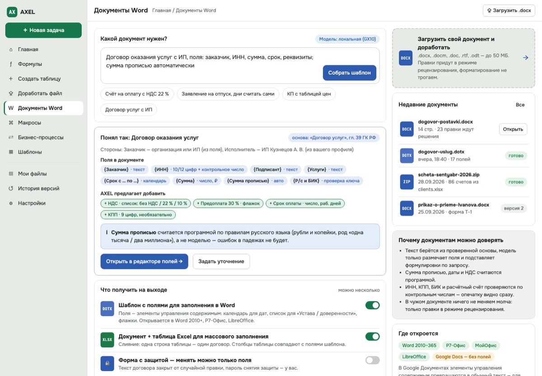
Task: Create a new task with Новая задача
Action: pos(43,30)
